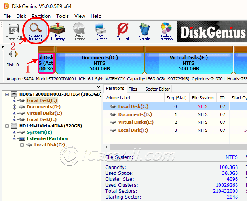247x201 pixels.
Task: Open the Partition menu
Action: [41, 16]
